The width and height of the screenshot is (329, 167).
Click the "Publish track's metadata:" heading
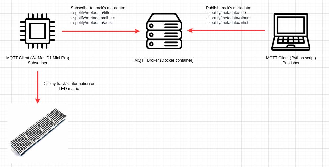pos(228,8)
